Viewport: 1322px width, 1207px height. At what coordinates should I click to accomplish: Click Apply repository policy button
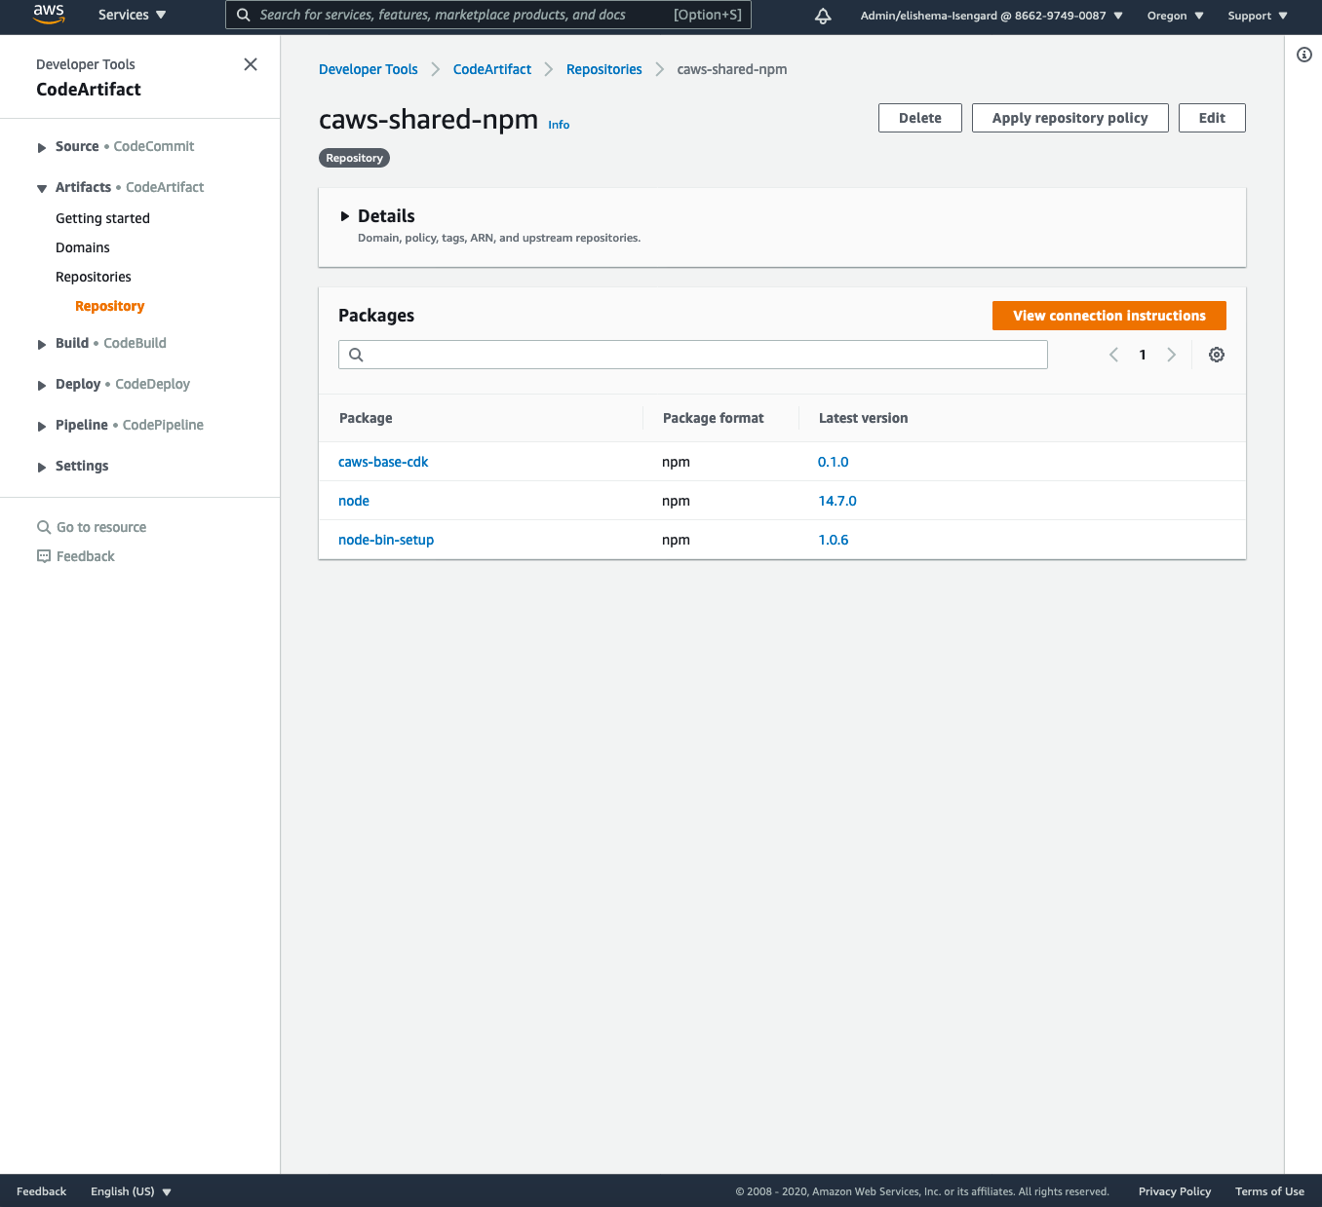pos(1070,118)
